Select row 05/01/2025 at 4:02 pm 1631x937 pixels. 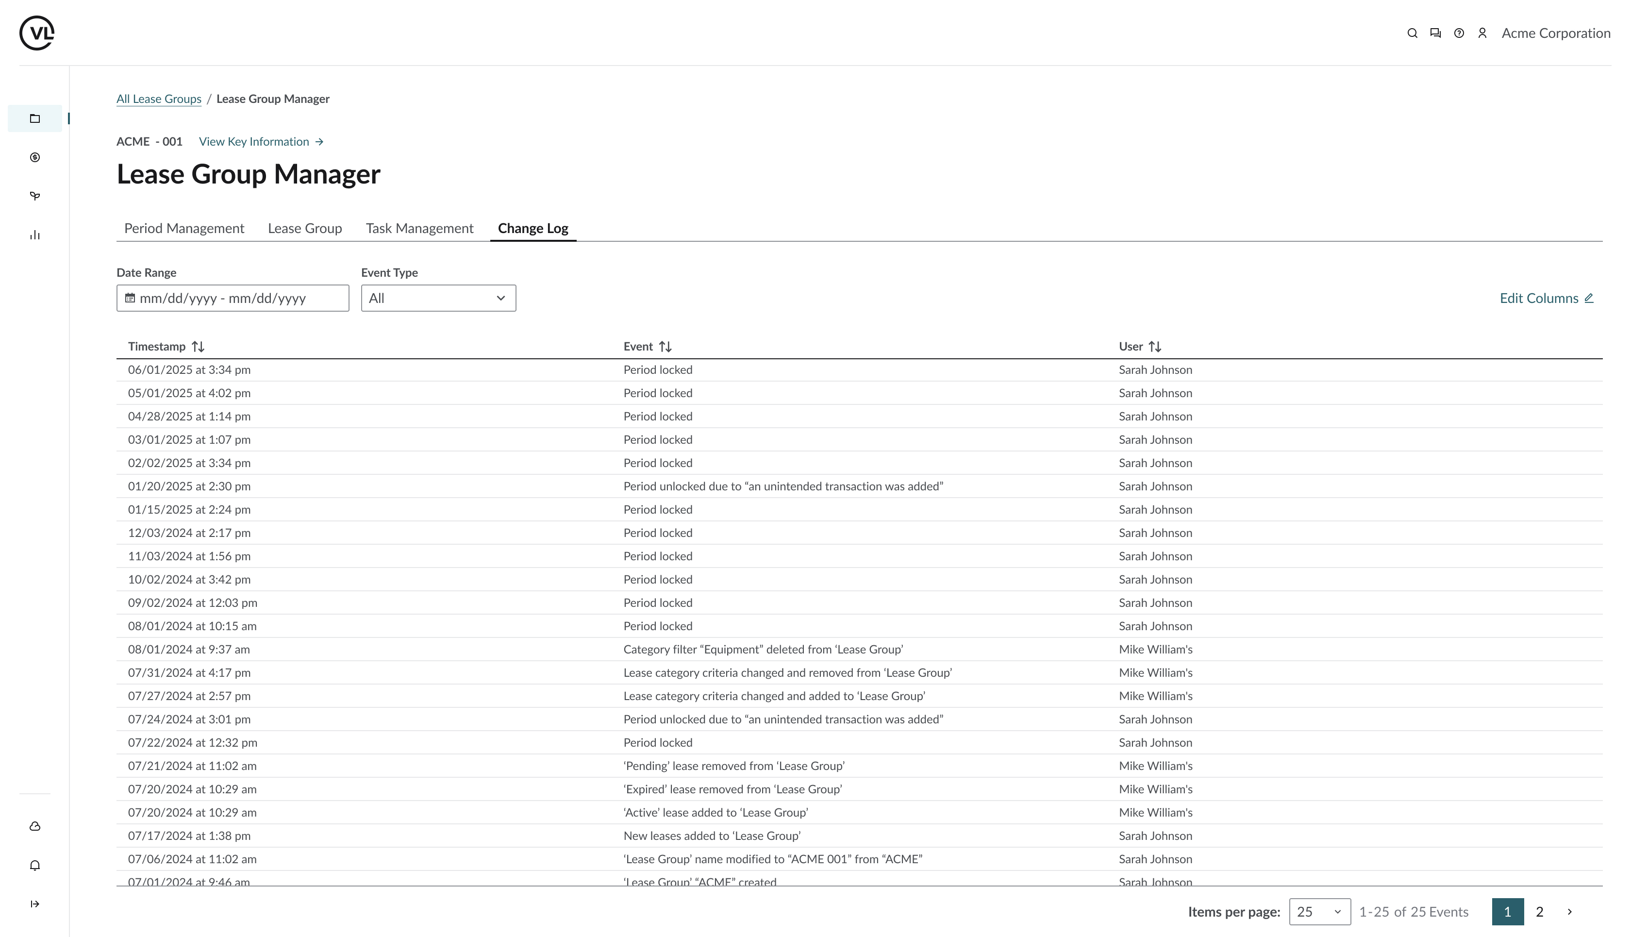click(859, 393)
